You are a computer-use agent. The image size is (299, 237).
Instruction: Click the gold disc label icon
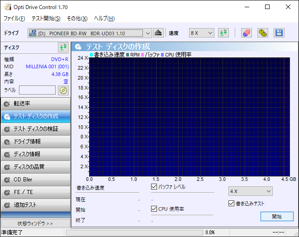tap(63, 90)
